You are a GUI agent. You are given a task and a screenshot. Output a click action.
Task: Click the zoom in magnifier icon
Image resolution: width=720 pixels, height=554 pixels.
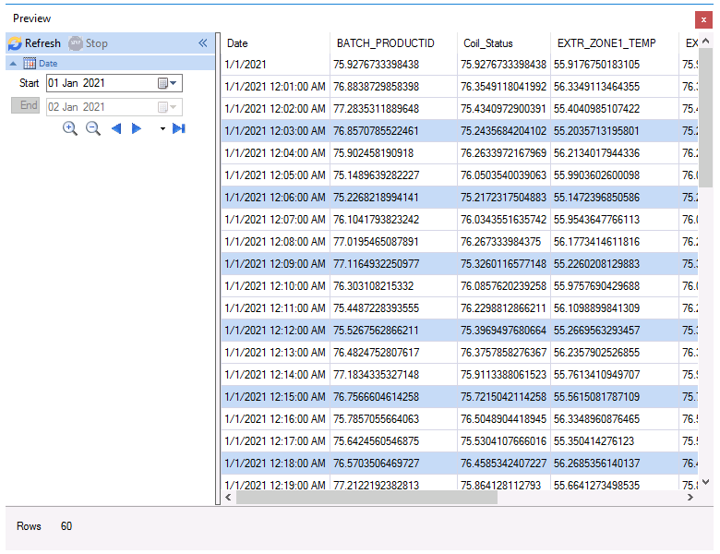pos(70,128)
